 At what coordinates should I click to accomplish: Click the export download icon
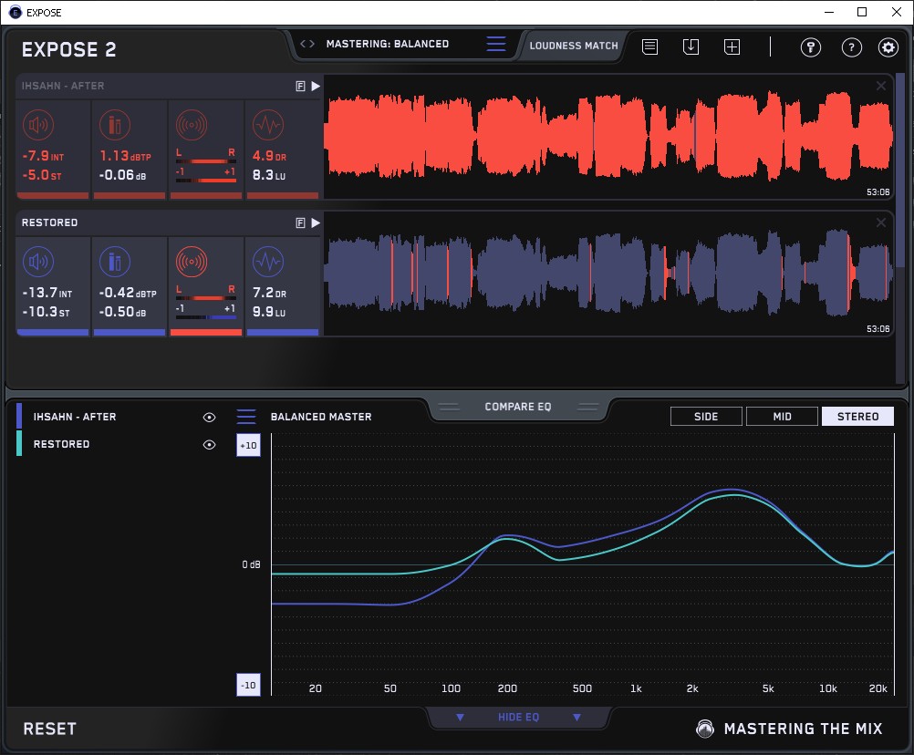pyautogui.click(x=691, y=47)
